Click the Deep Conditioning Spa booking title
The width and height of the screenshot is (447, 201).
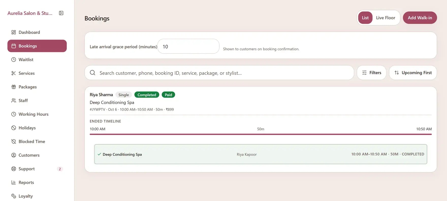click(112, 102)
